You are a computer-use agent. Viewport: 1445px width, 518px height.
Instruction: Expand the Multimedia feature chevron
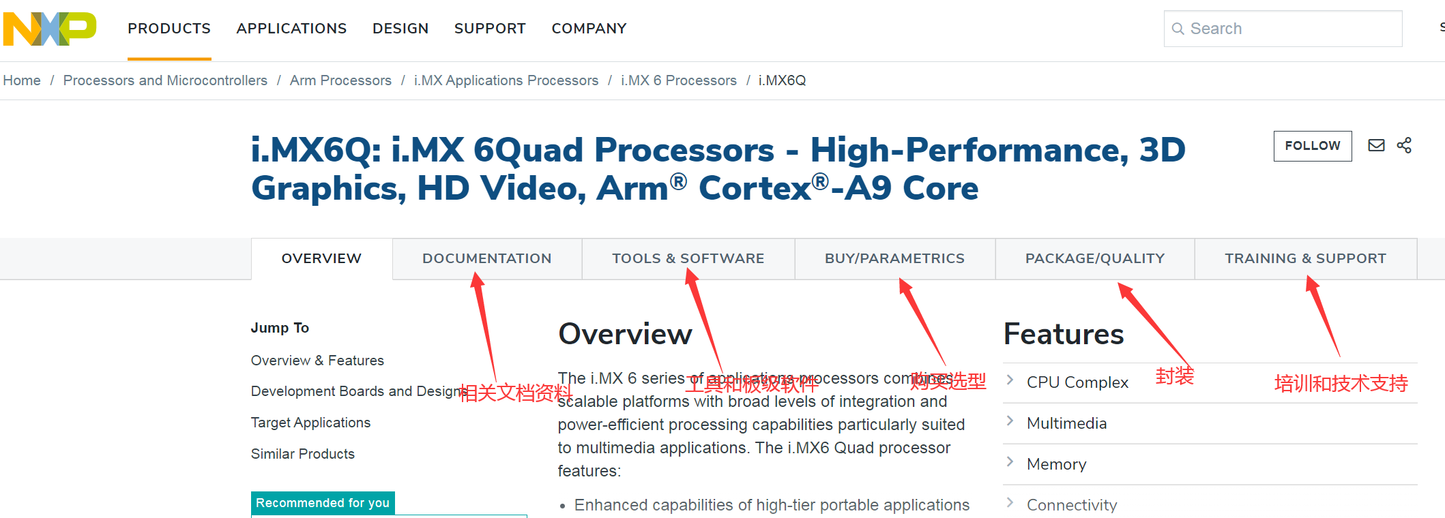pos(1010,421)
